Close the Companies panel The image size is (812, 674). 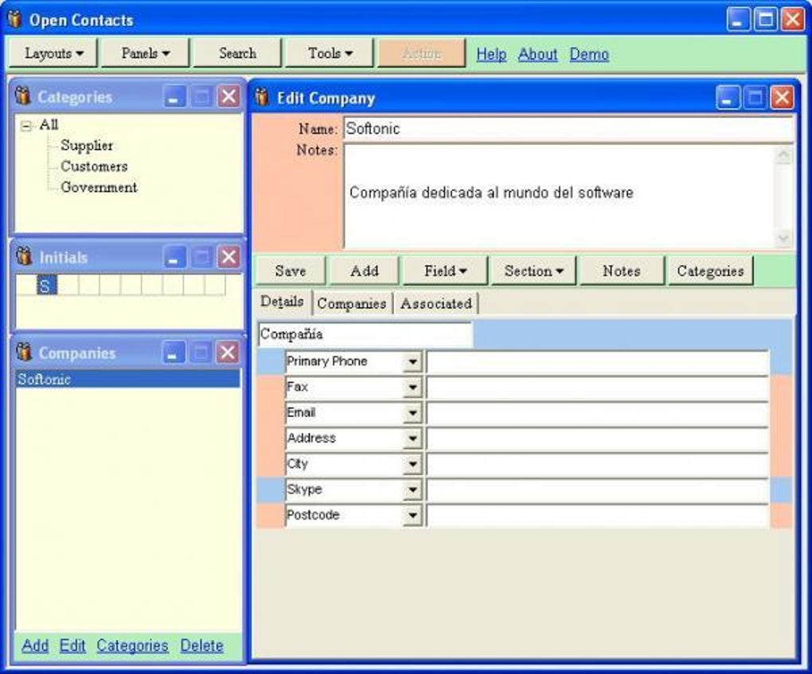228,353
